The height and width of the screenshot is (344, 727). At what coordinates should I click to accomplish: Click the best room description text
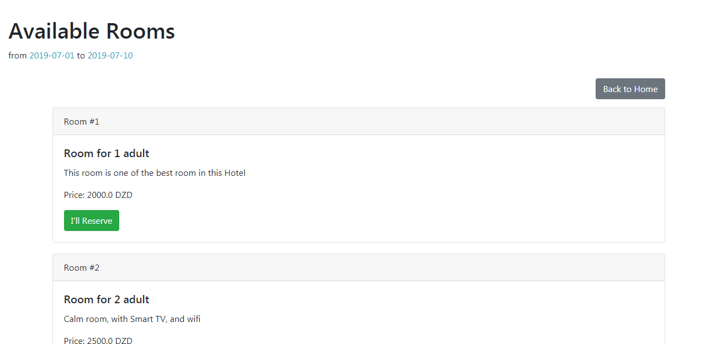pyautogui.click(x=155, y=173)
